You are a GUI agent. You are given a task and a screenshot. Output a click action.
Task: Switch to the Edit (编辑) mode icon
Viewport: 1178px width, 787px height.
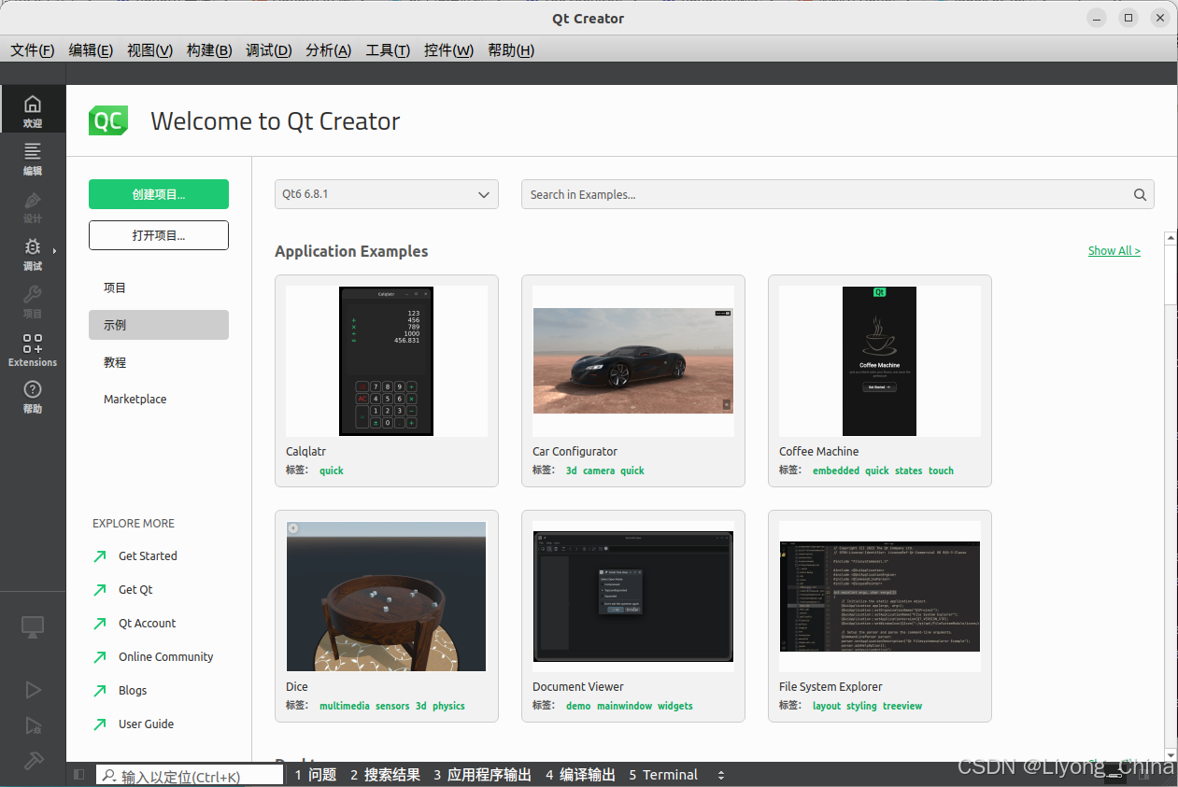pyautogui.click(x=33, y=157)
